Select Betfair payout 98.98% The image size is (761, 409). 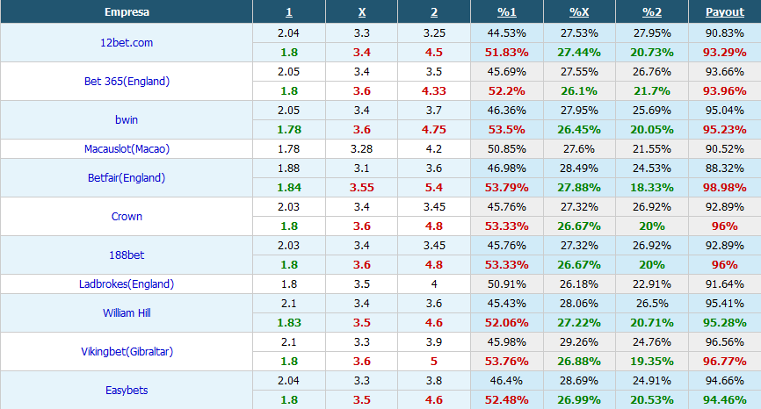(725, 188)
